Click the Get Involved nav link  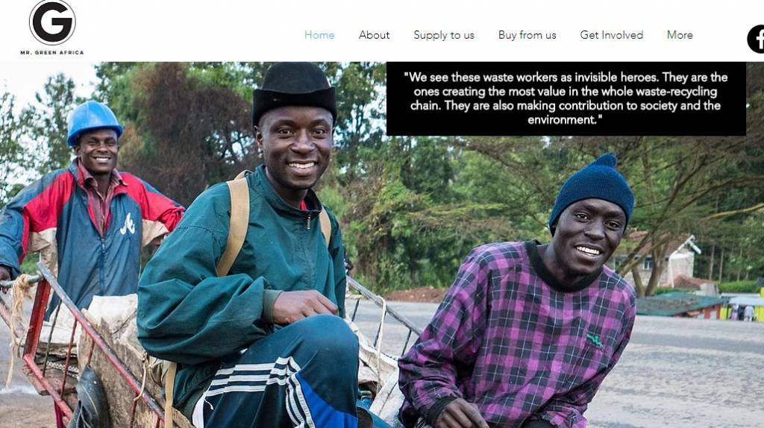612,35
